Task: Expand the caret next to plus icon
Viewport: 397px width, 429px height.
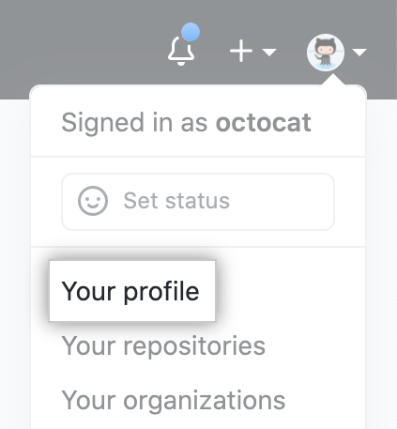Action: point(269,52)
